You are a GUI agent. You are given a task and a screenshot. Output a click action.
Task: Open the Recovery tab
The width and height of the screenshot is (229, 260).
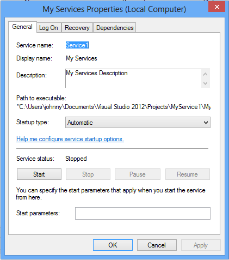(x=77, y=28)
